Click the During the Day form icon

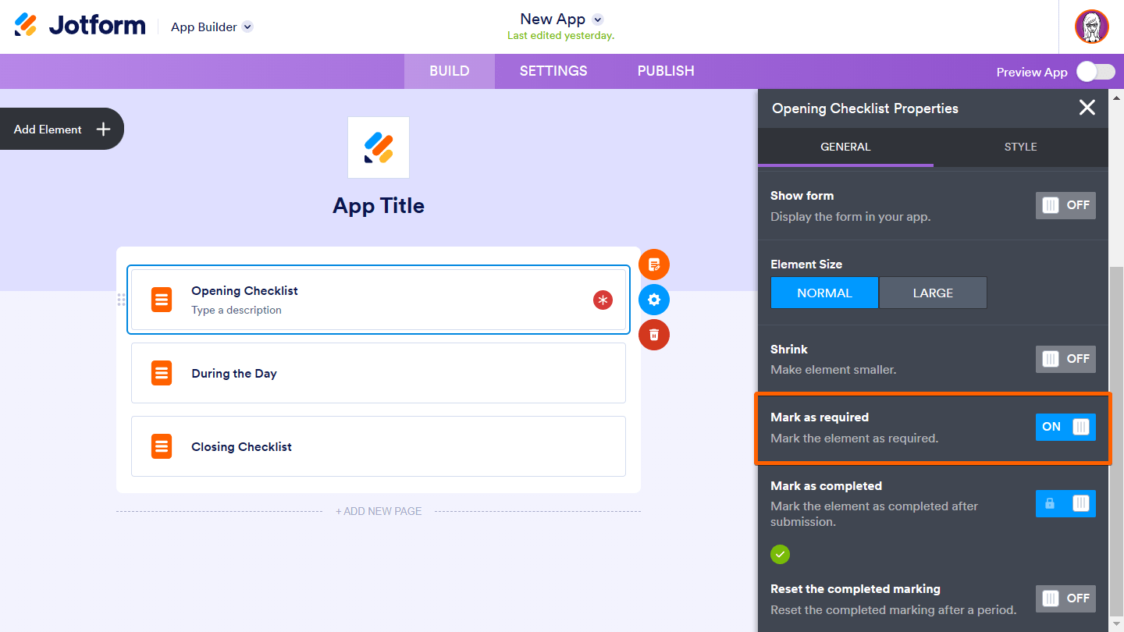(162, 373)
